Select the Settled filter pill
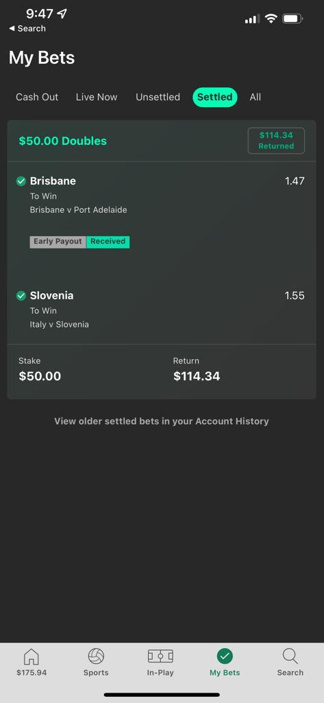Screen dimensions: 324x703 215,97
